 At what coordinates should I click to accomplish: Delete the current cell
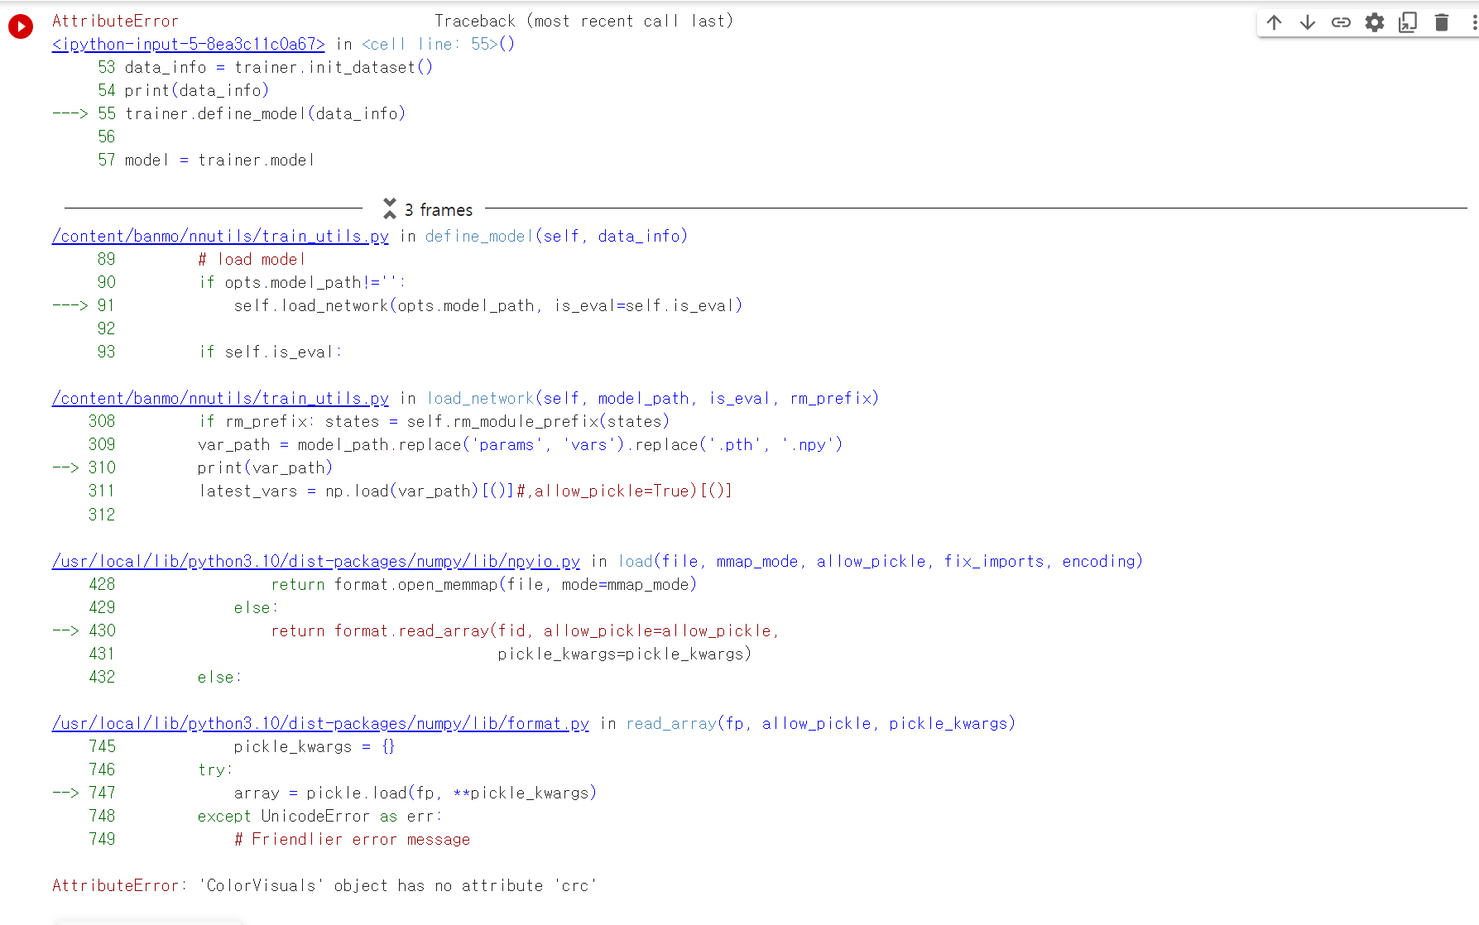click(1440, 22)
